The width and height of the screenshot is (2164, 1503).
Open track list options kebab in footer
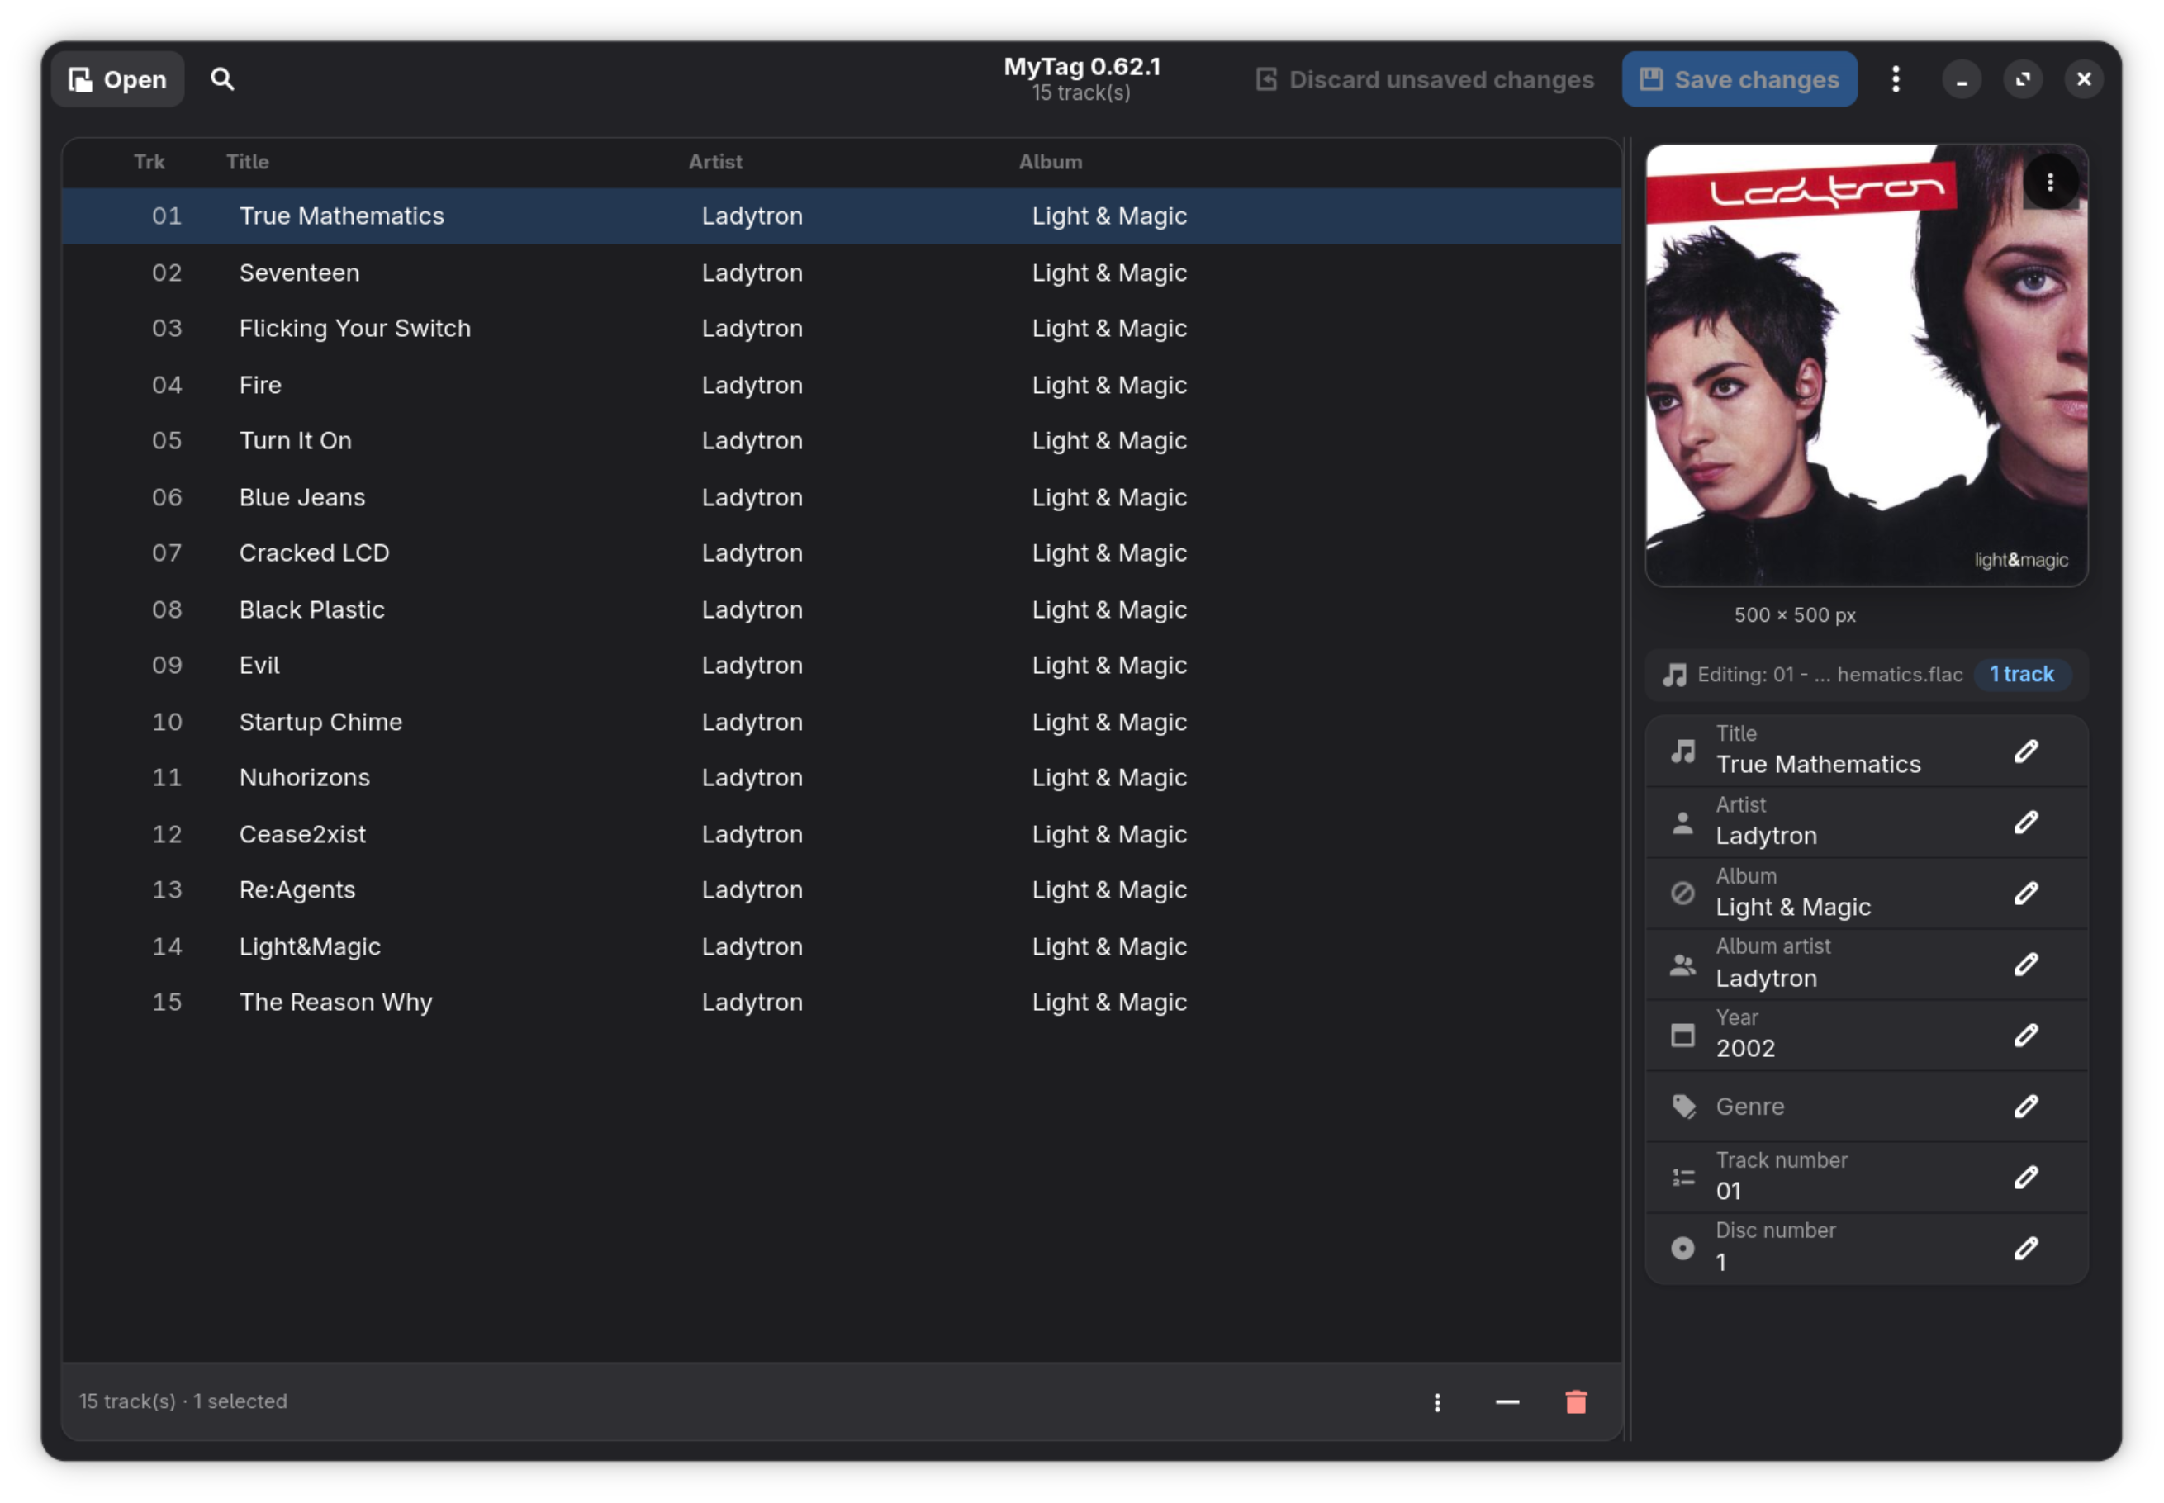[1436, 1402]
